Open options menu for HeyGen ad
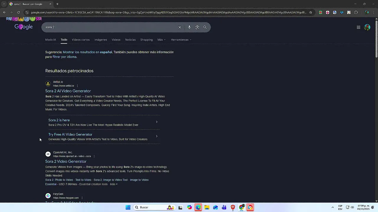 click(82, 198)
